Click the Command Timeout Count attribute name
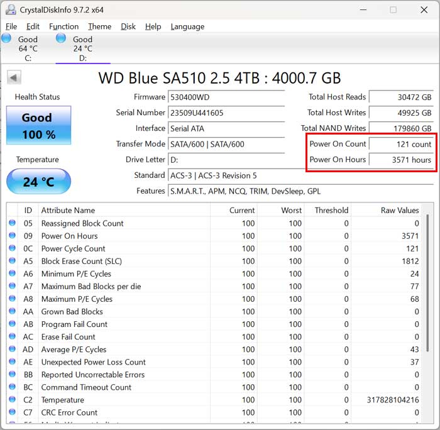This screenshot has height=430, width=440. coord(86,387)
